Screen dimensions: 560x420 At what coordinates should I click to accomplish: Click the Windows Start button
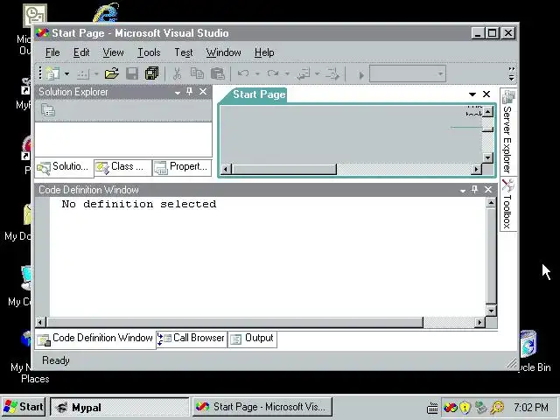[x=24, y=407]
